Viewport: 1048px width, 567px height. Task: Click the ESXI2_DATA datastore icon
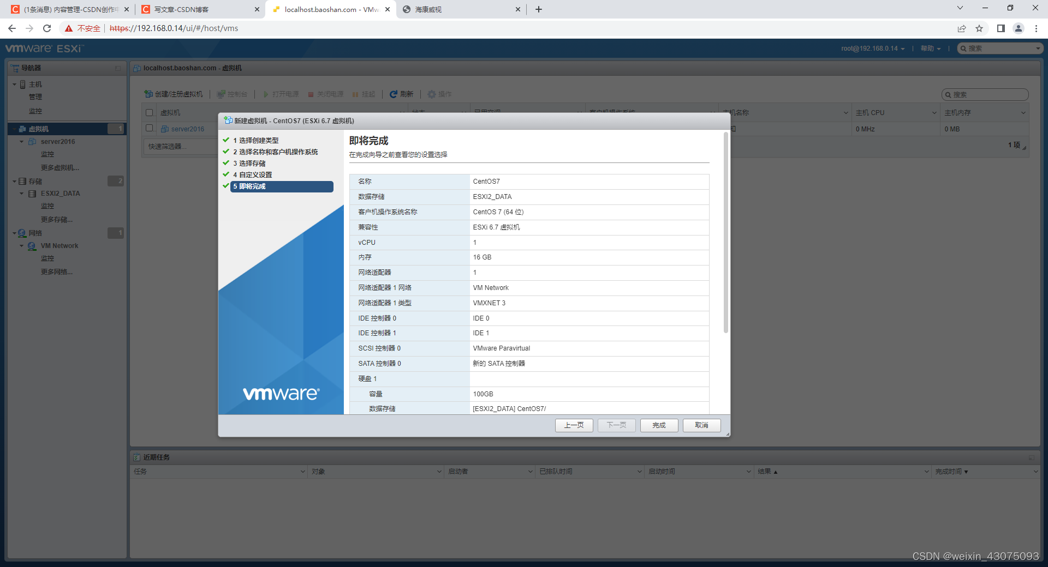[32, 194]
